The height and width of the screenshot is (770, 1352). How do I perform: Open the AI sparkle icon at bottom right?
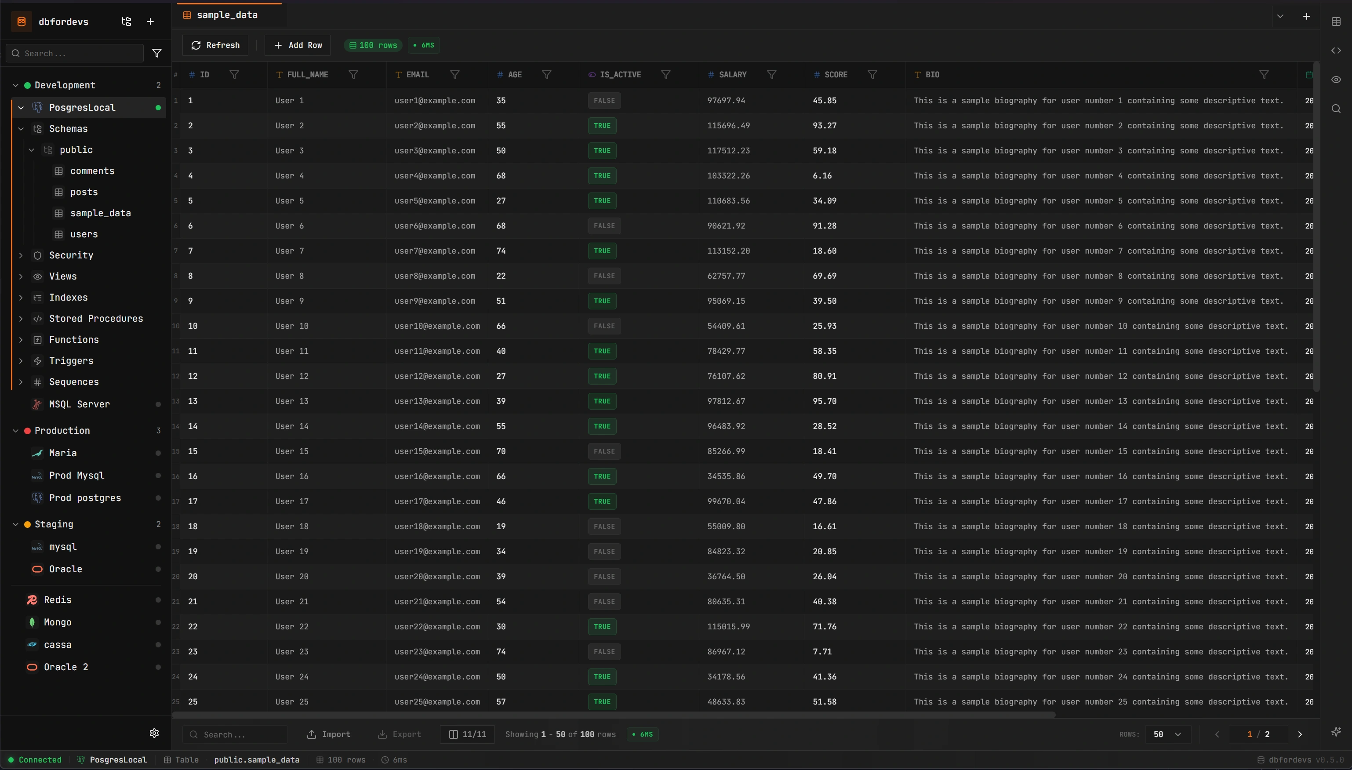[1336, 732]
